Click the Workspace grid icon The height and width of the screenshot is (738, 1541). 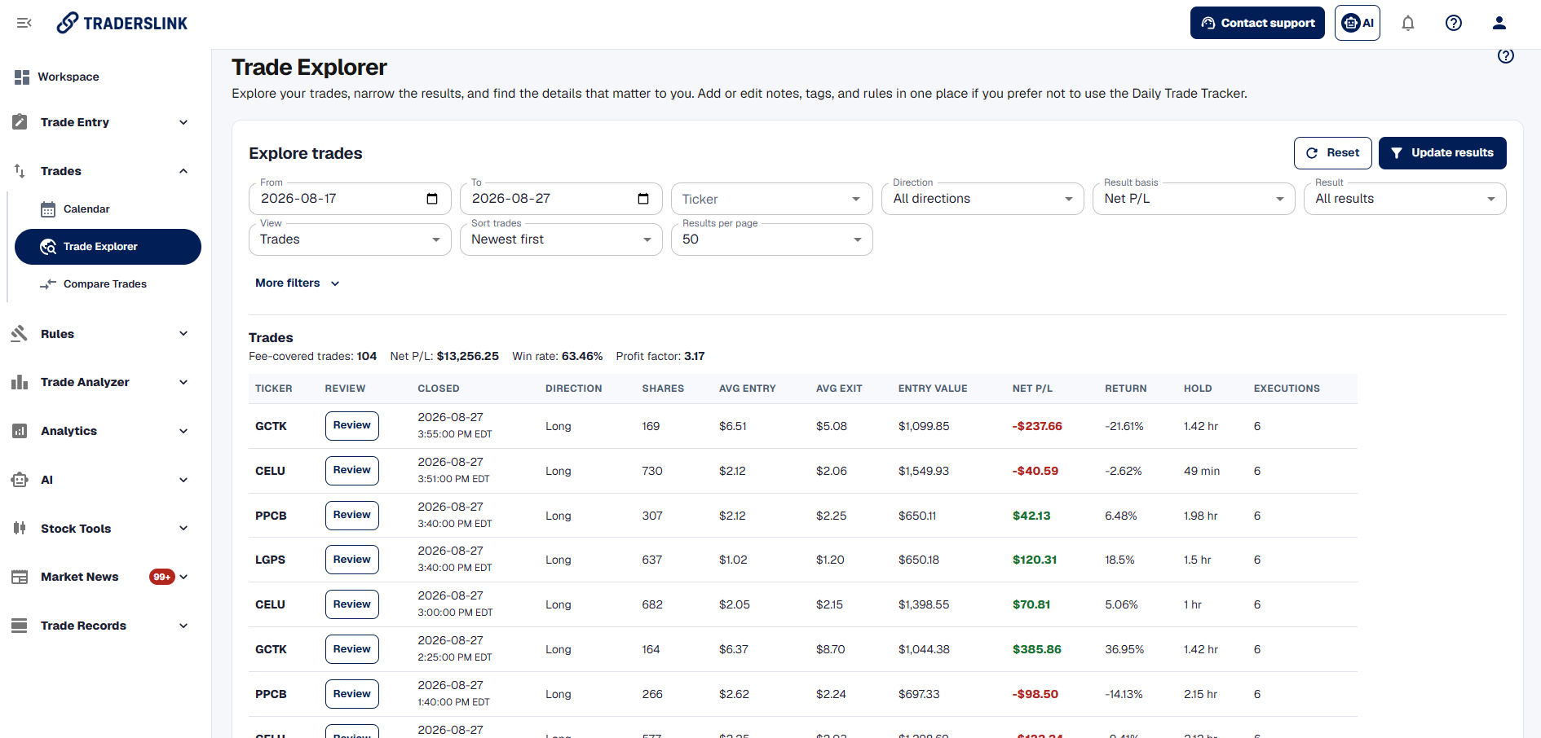coord(22,77)
